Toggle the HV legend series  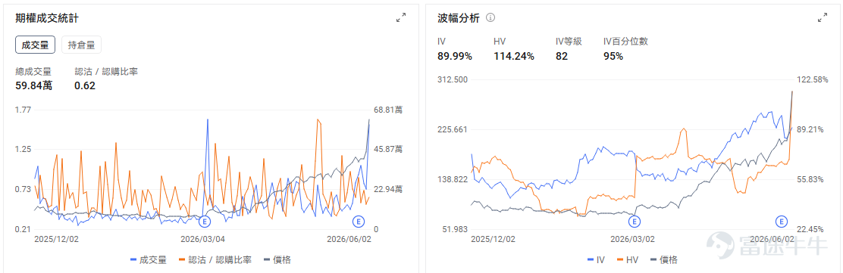click(x=628, y=259)
